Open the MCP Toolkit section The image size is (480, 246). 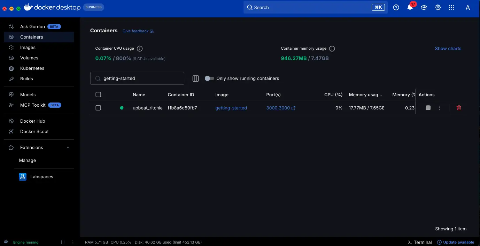point(33,105)
